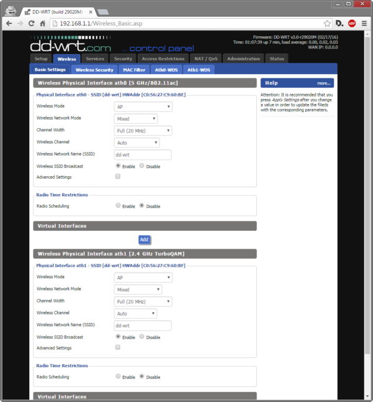Click Add under ath0 Virtual Interfaces
The image size is (373, 402).
pos(144,239)
